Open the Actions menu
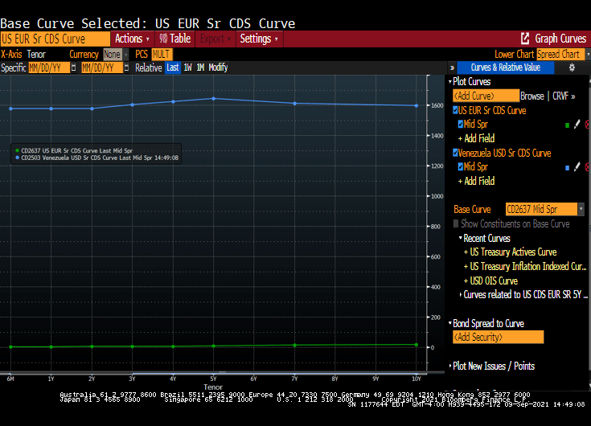The image size is (591, 426). pyautogui.click(x=131, y=39)
